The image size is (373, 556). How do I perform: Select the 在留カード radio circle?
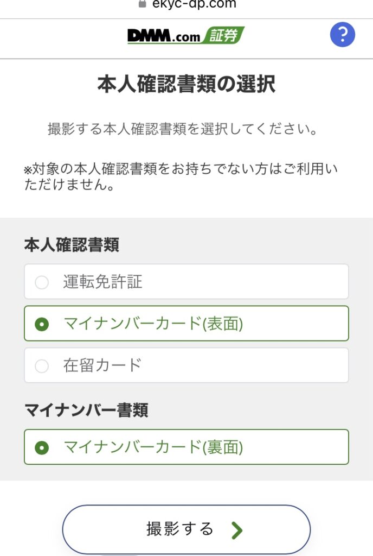click(42, 366)
